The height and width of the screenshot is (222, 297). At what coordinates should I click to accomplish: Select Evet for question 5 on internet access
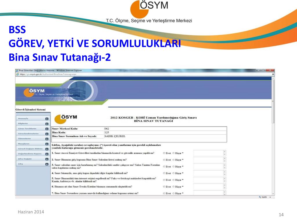164,180
